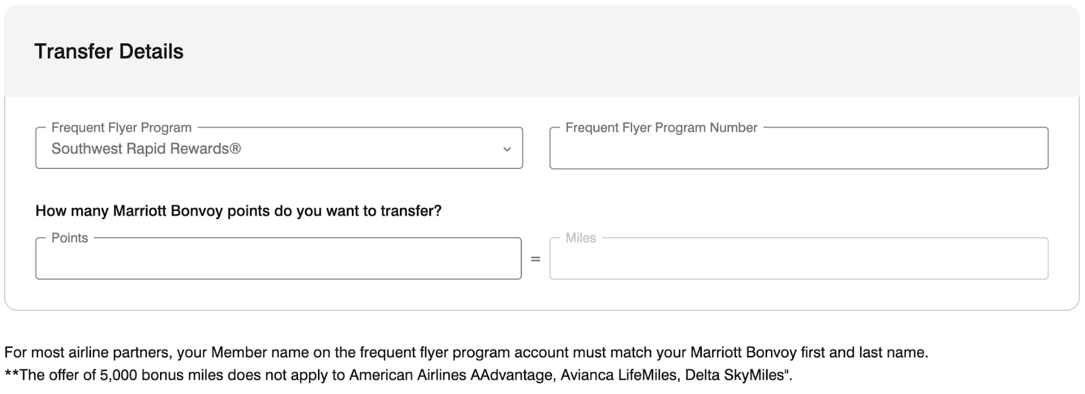Click the disabled Miles output field
The image size is (1085, 394).
pos(798,259)
